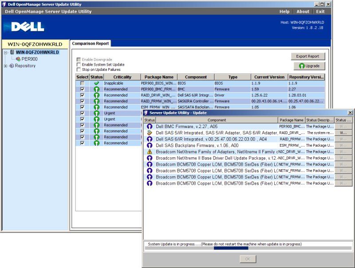
Task: Click the status icon of the ESM_FRMW_WIN row
Action: [x=97, y=107]
